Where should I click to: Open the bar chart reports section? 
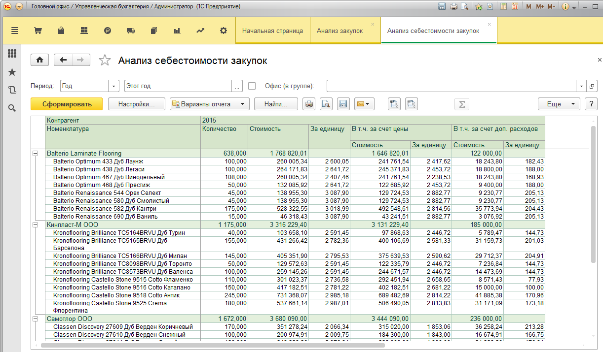pyautogui.click(x=177, y=31)
